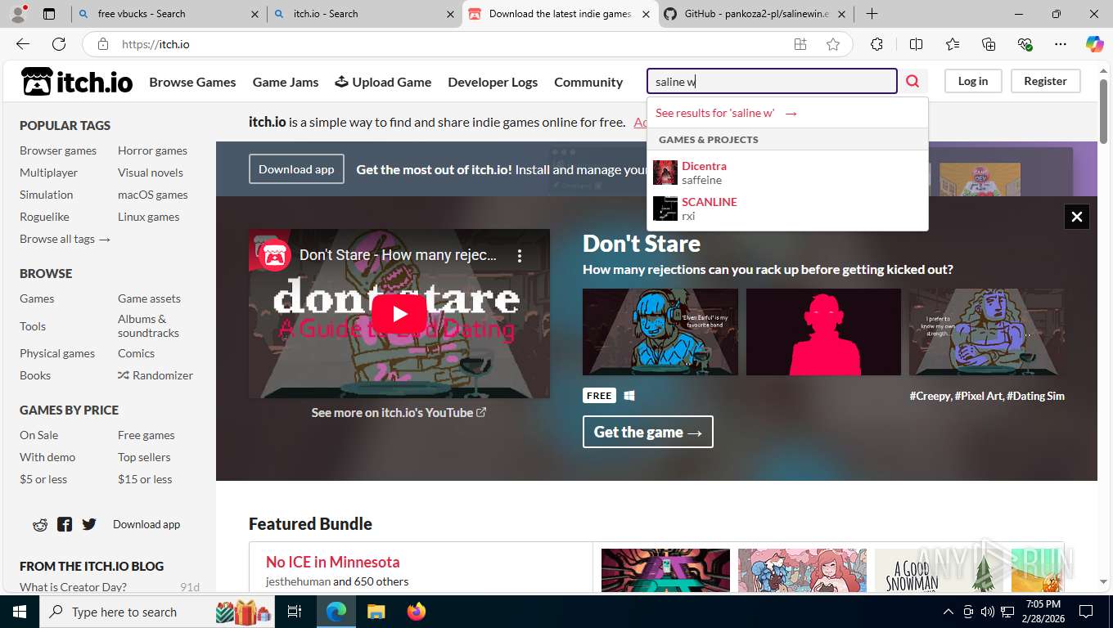The image size is (1113, 628).
Task: Show hidden tray icons chevron
Action: [x=949, y=612]
